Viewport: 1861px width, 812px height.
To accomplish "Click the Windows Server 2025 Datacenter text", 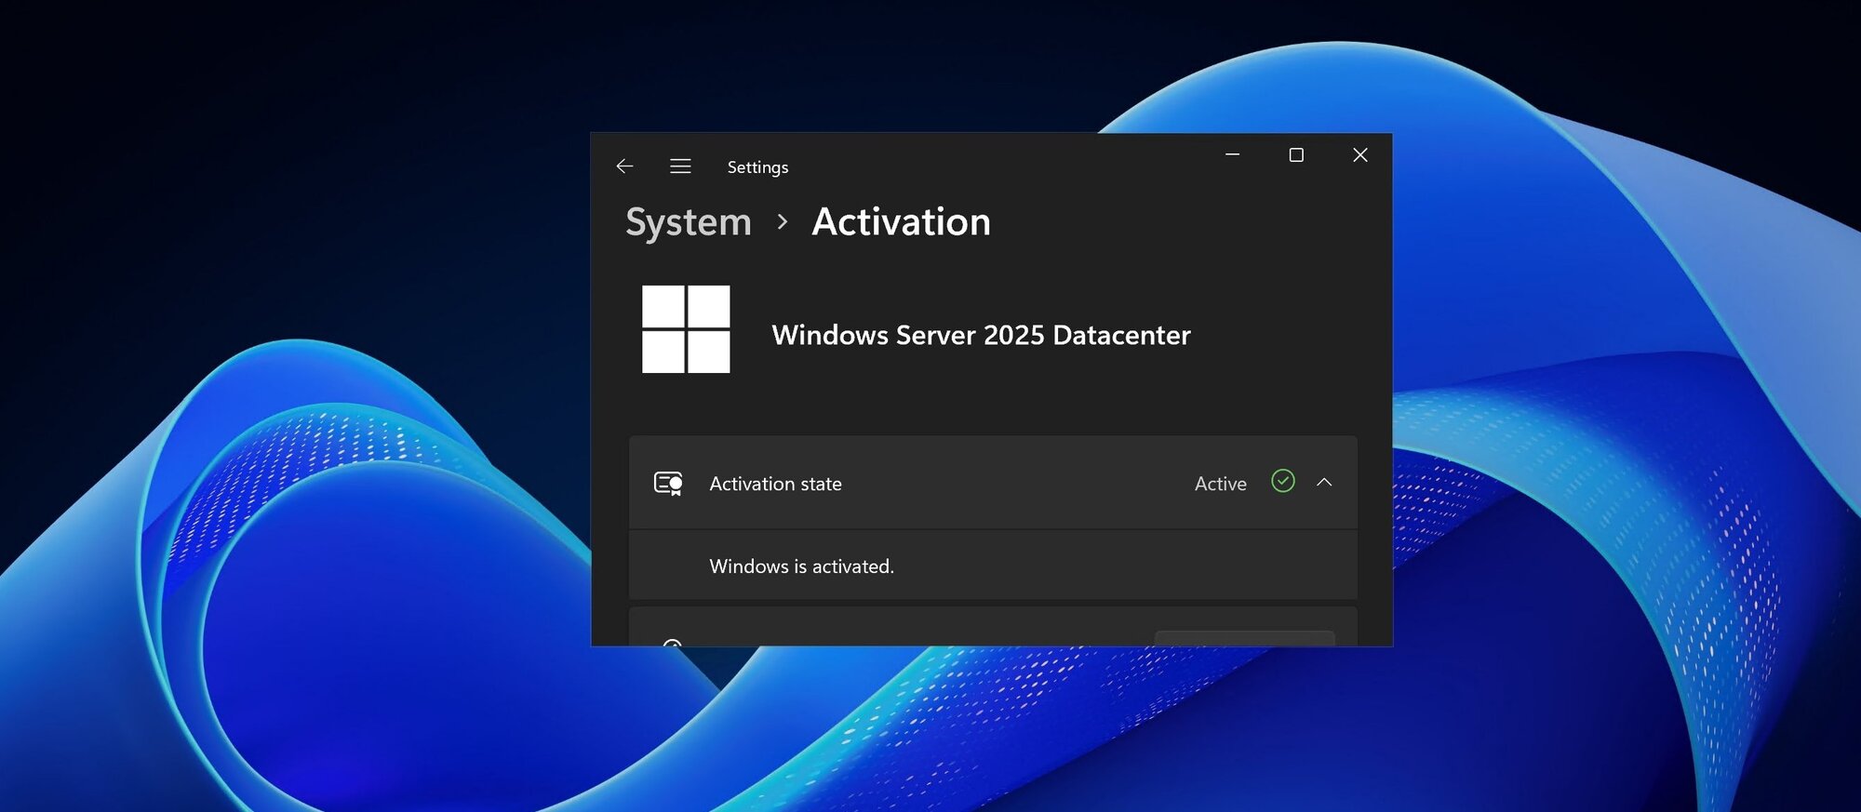I will [x=981, y=335].
